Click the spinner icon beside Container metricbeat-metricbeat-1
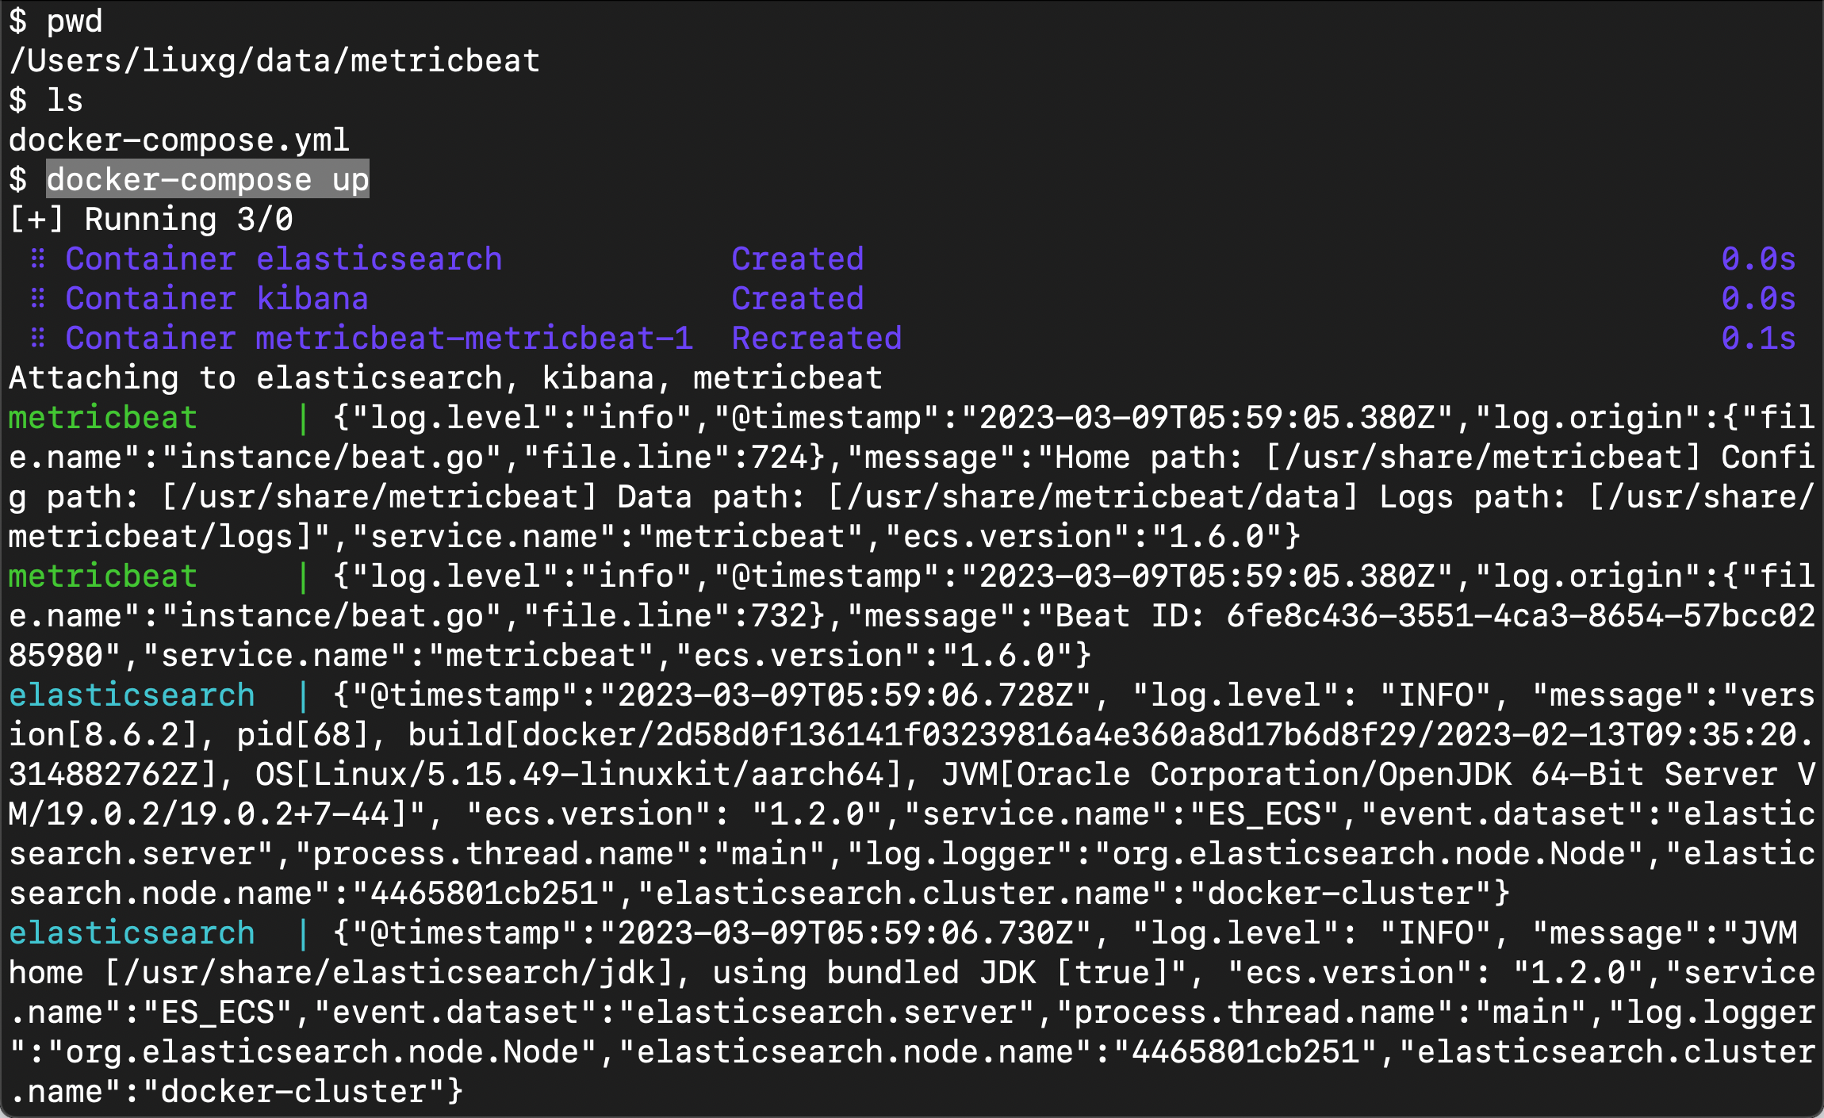The height and width of the screenshot is (1118, 1824). click(x=37, y=339)
